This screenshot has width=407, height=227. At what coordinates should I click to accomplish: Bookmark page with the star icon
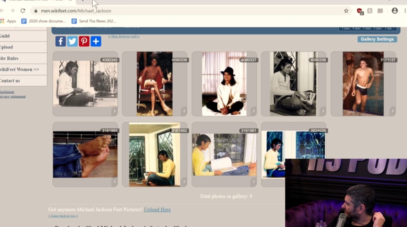coord(346,11)
